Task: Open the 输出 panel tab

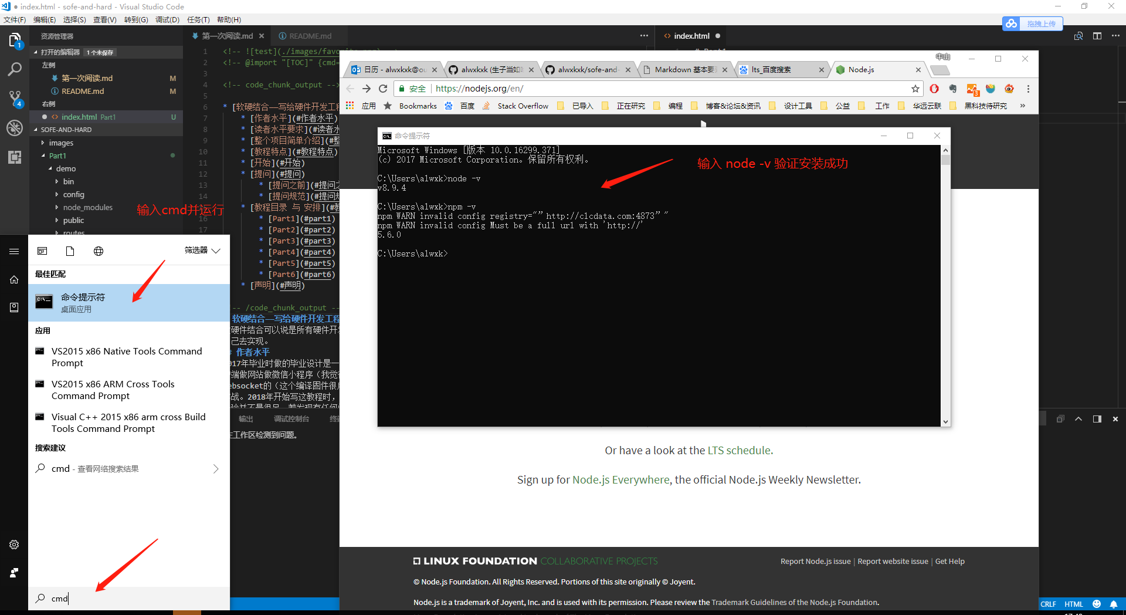Action: click(246, 418)
